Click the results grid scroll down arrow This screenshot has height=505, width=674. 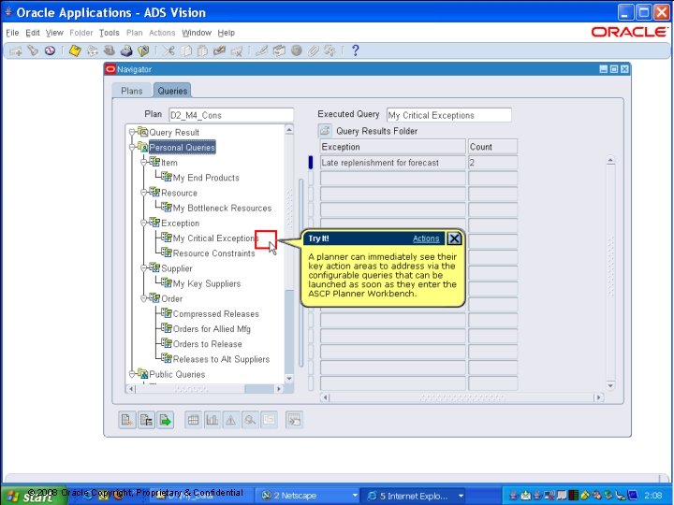(x=610, y=385)
